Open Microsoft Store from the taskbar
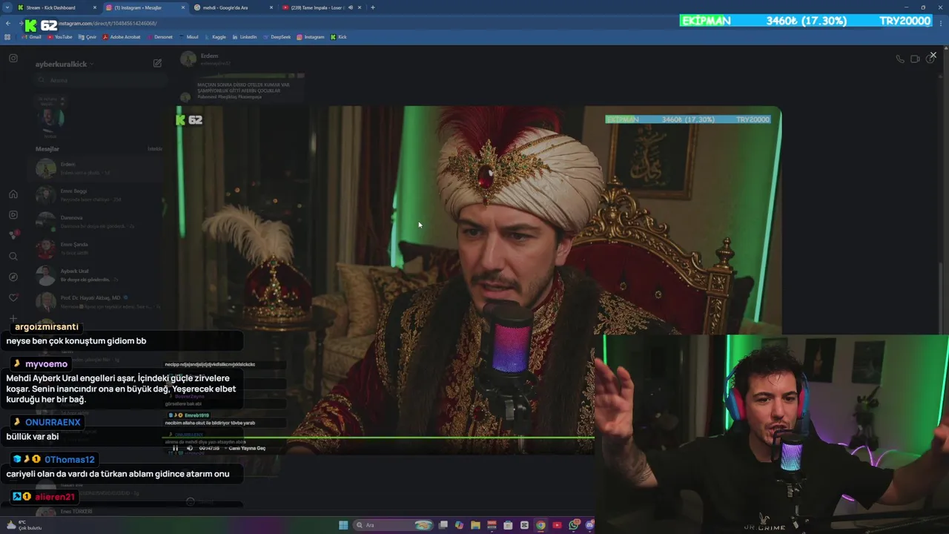This screenshot has height=534, width=949. point(509,525)
